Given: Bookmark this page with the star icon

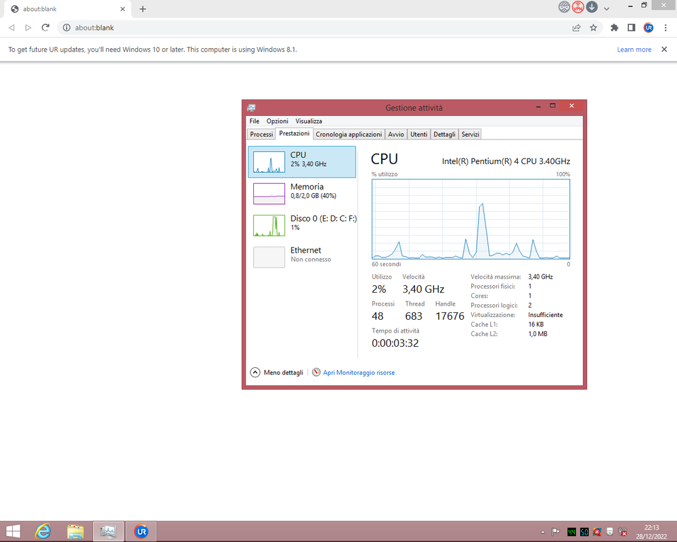Looking at the screenshot, I should pos(593,28).
